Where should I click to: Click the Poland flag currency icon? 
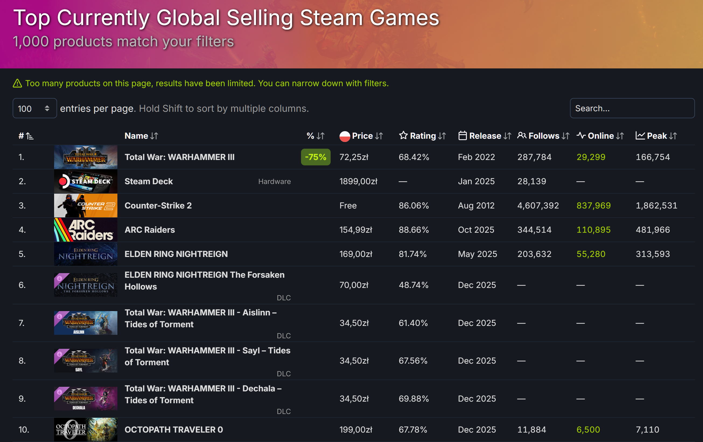[x=344, y=136]
